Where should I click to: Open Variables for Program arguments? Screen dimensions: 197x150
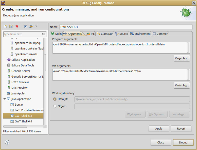click(182, 58)
